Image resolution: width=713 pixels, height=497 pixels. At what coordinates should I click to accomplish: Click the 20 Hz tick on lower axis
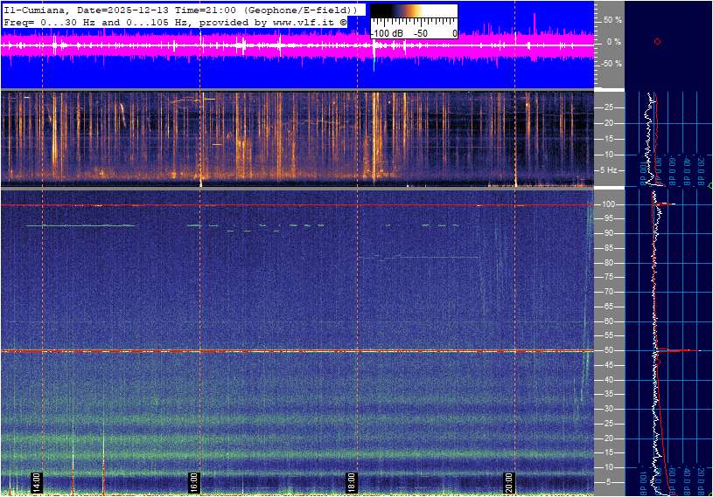[609, 438]
